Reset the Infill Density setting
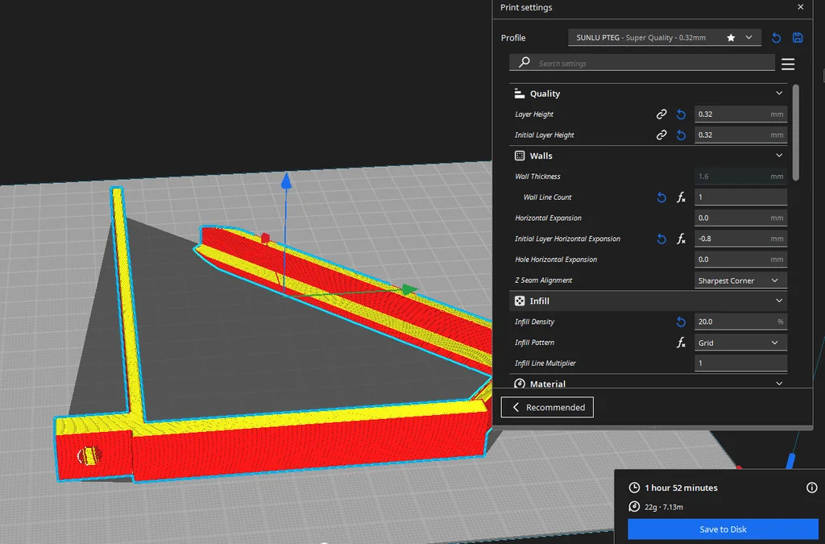 (x=681, y=322)
